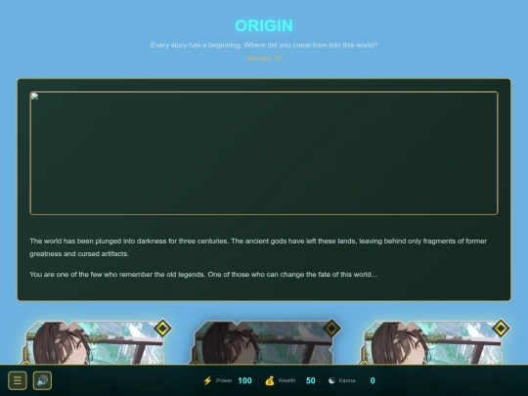This screenshot has height=396, width=528.
Task: Click the Wealth value 50
Action: [311, 380]
